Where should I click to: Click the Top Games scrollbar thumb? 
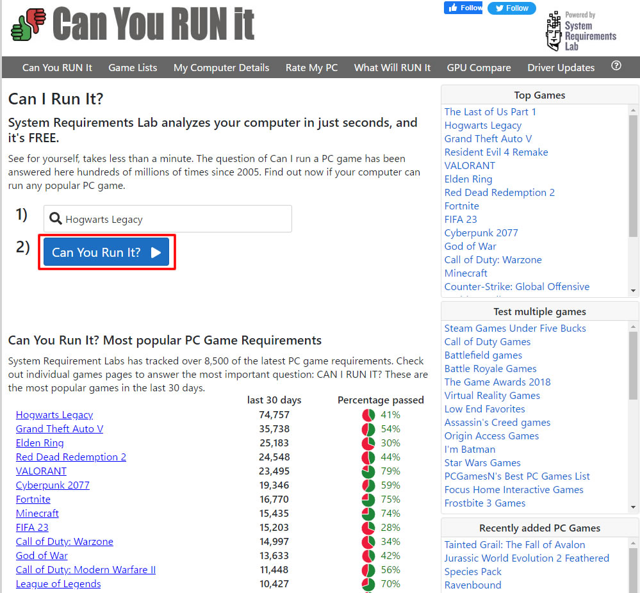pos(633,175)
